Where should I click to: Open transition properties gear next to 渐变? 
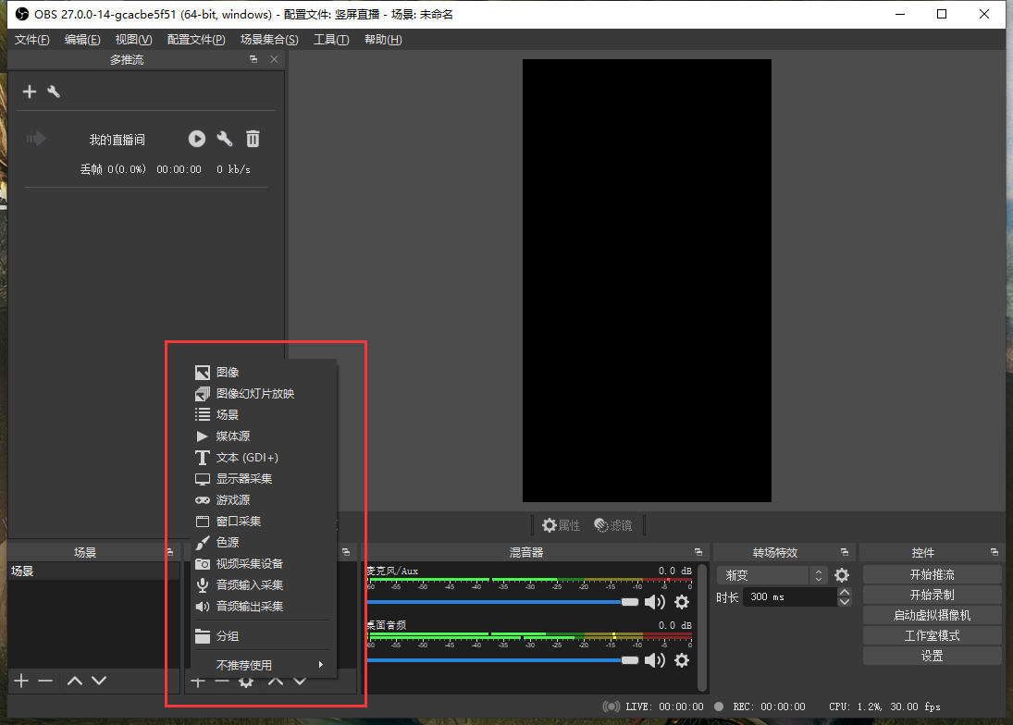coord(842,575)
